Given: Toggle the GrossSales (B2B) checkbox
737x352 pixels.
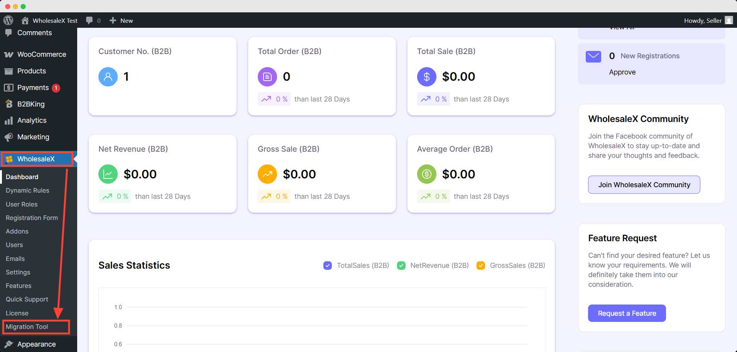Looking at the screenshot, I should [x=481, y=266].
